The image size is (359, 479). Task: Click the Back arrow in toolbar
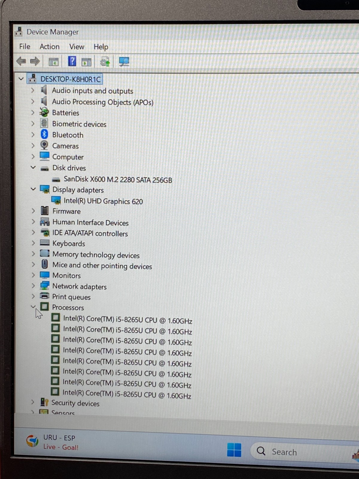[21, 61]
